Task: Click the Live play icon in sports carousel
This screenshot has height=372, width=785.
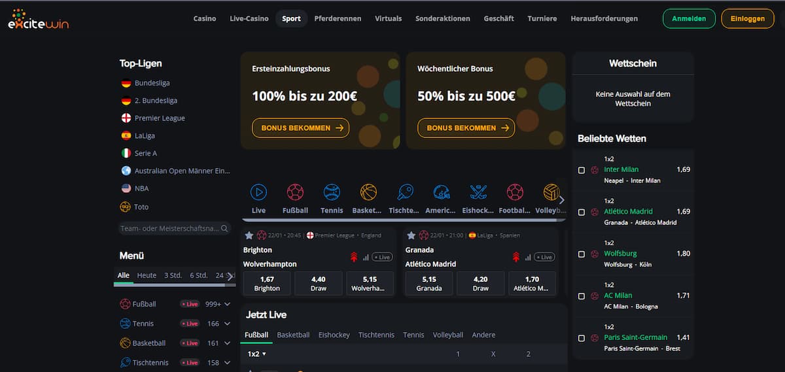Action: point(258,192)
